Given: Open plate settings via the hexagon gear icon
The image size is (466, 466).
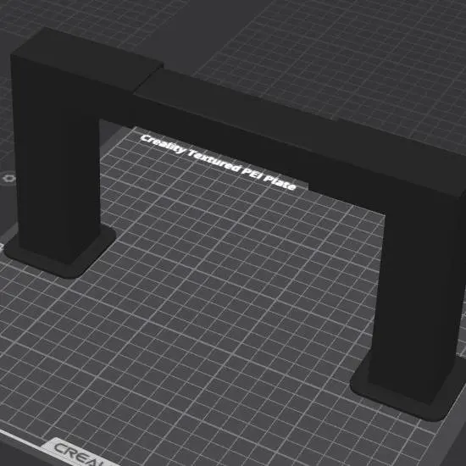Looking at the screenshot, I should [9, 178].
